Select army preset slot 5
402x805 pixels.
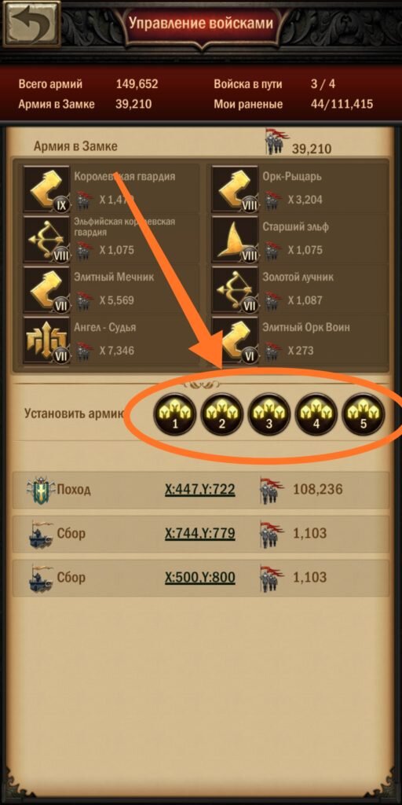coord(364,414)
